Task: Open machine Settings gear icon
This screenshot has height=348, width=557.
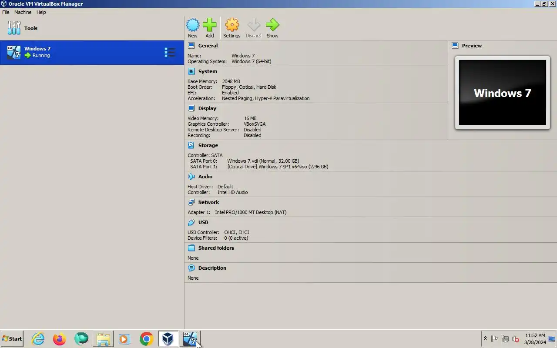Action: 232,25
